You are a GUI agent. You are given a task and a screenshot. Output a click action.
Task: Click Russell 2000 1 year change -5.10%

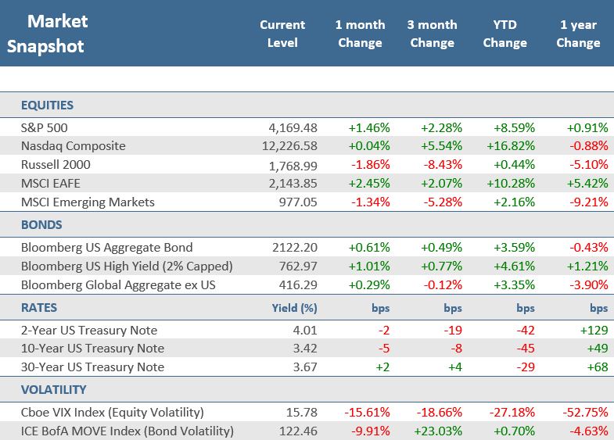588,165
